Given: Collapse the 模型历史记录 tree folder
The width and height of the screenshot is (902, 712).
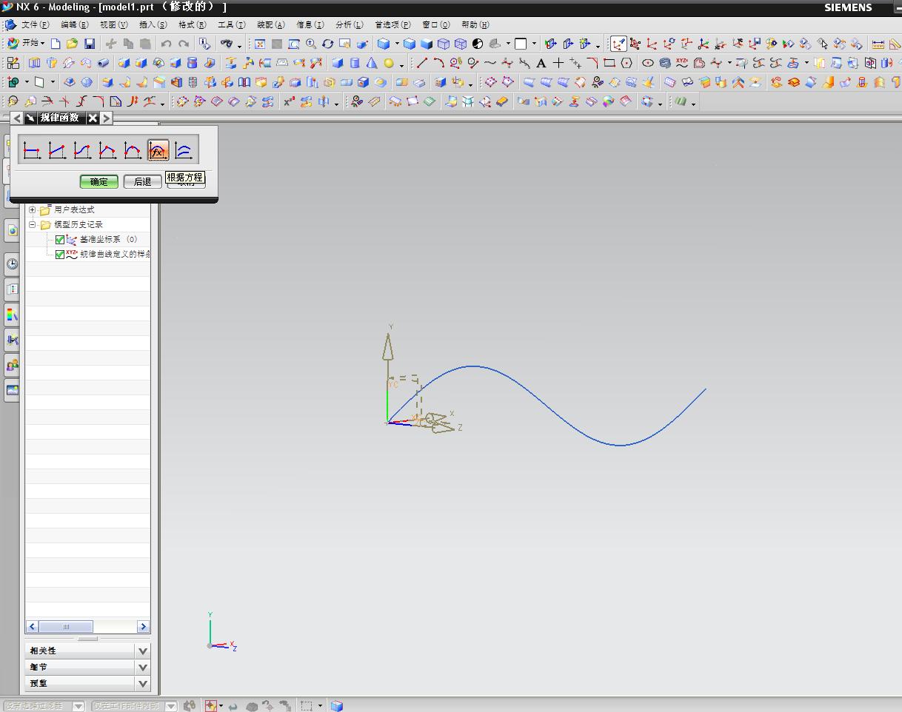Looking at the screenshot, I should (x=33, y=225).
